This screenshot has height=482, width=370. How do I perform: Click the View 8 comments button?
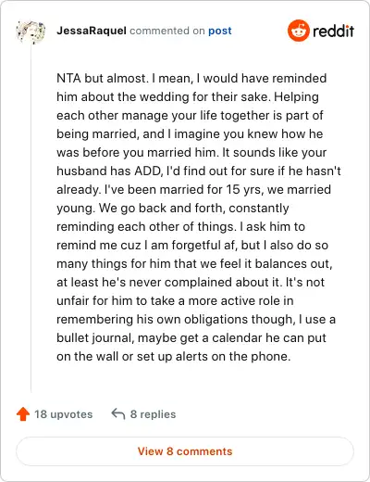point(185,451)
